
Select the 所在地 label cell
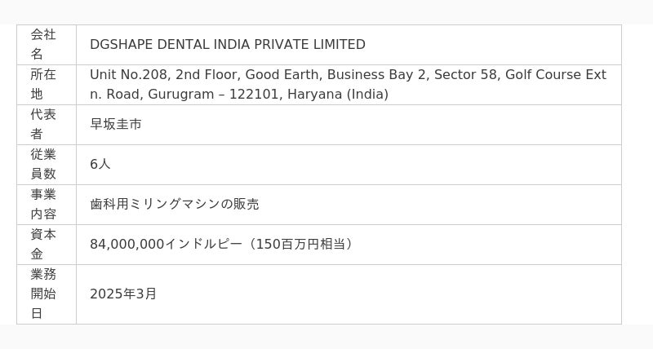pos(47,85)
